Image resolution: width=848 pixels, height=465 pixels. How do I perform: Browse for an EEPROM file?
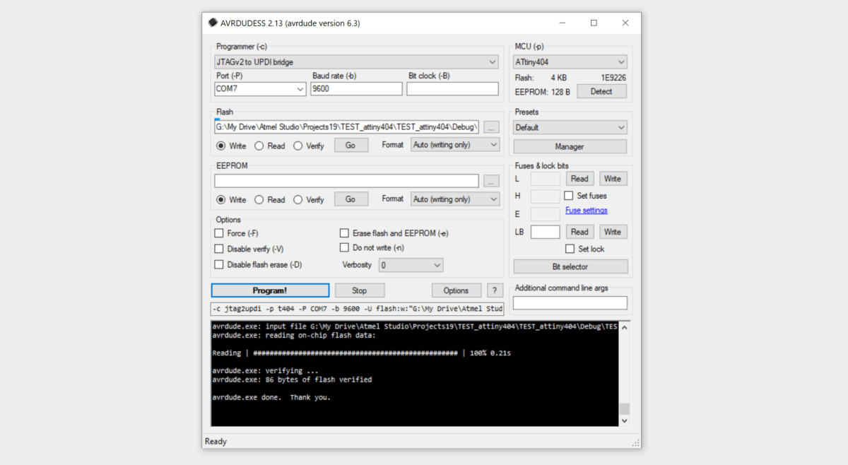(491, 181)
